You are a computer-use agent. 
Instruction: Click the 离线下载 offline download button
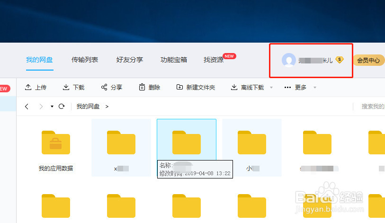(x=248, y=87)
